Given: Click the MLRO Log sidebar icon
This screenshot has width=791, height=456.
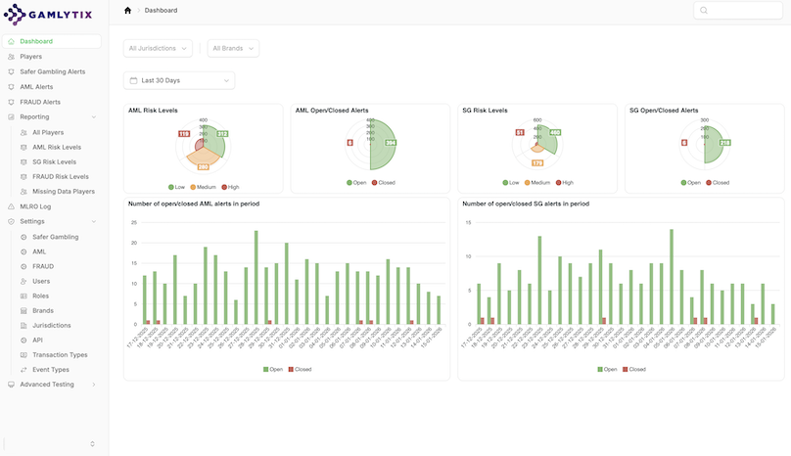Looking at the screenshot, I should [x=11, y=206].
